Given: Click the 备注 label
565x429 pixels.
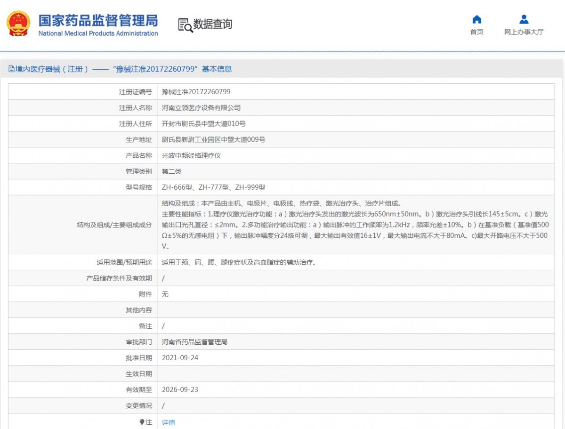Looking at the screenshot, I should click(145, 326).
